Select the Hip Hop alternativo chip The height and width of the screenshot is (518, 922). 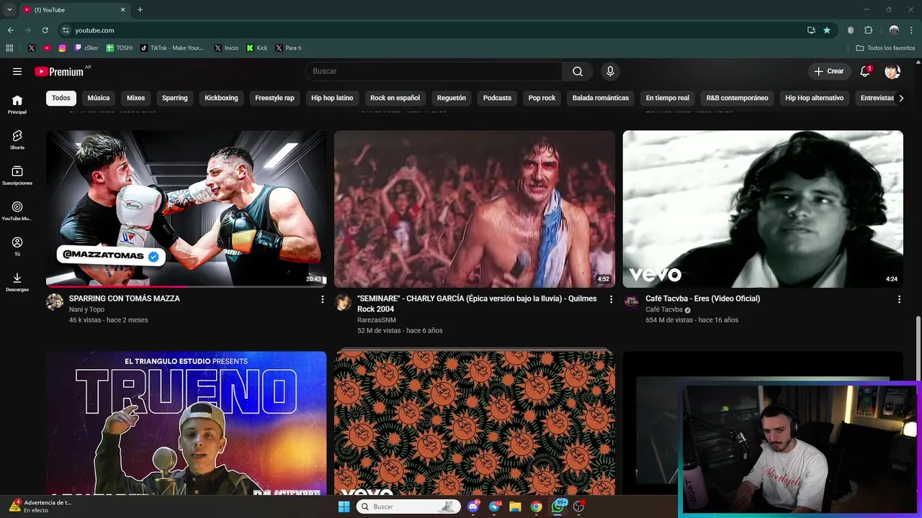(814, 98)
